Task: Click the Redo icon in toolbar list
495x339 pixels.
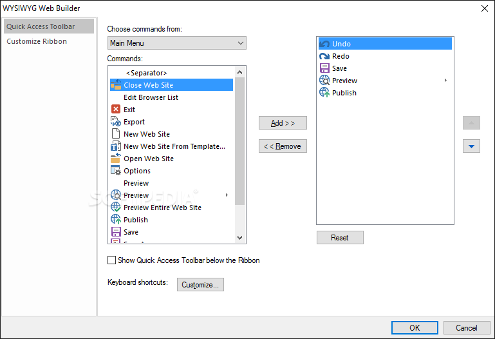Action: (x=324, y=56)
